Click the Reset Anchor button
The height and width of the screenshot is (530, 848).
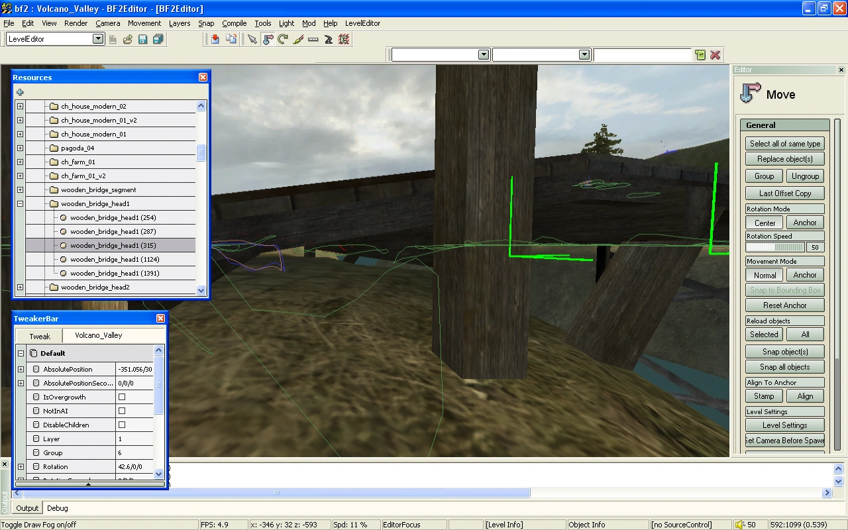pos(785,305)
